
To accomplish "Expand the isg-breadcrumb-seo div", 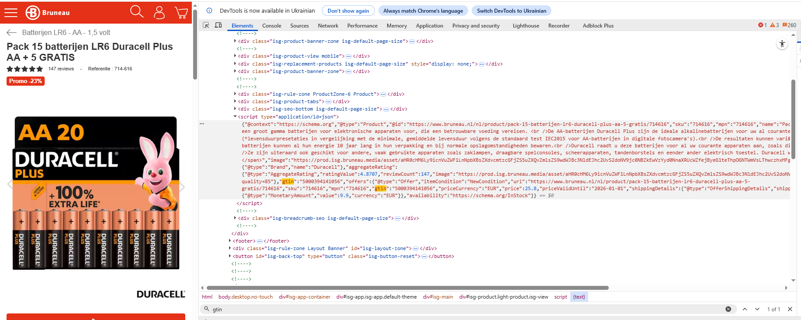I will (x=235, y=218).
